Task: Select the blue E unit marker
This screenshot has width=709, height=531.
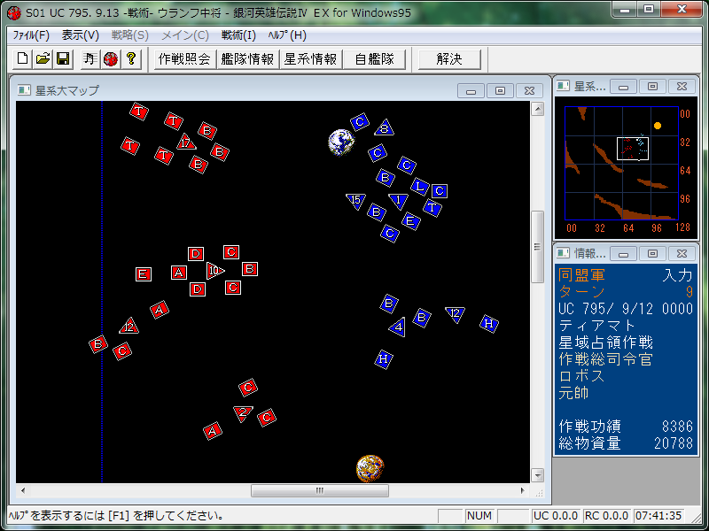Action: tap(410, 221)
